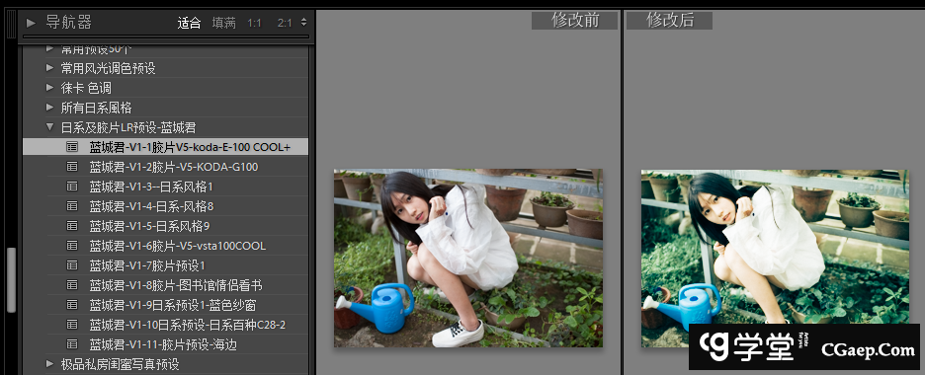This screenshot has width=925, height=375.
Task: Expand 极品私房闺蜜写真预设 folder
Action: 50,364
